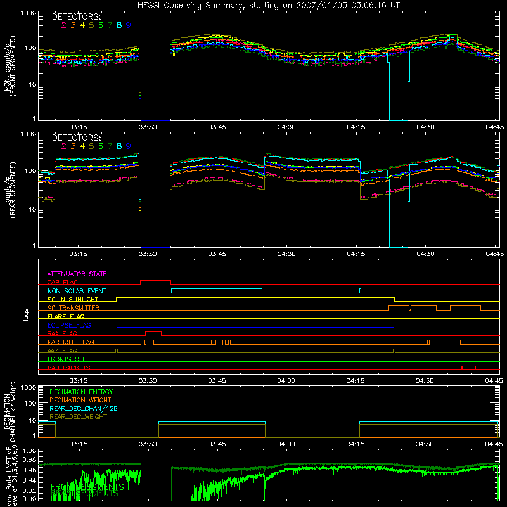This screenshot has height=507, width=507.
Task: Pick detector 6 in the rear segments legend
Action: coord(101,146)
